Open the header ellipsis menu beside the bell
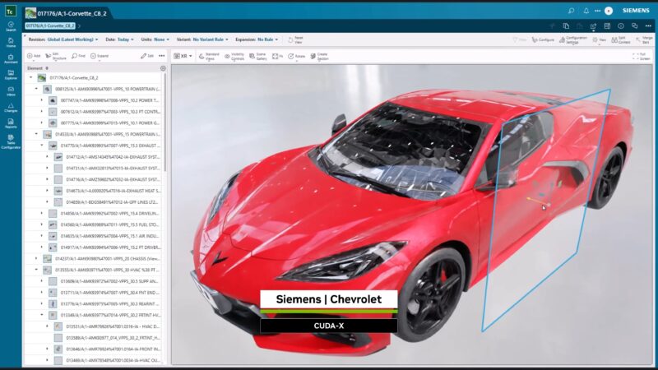The image size is (658, 370). pos(598,11)
